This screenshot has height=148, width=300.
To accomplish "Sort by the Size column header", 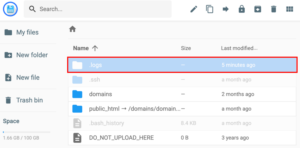I will (x=186, y=48).
